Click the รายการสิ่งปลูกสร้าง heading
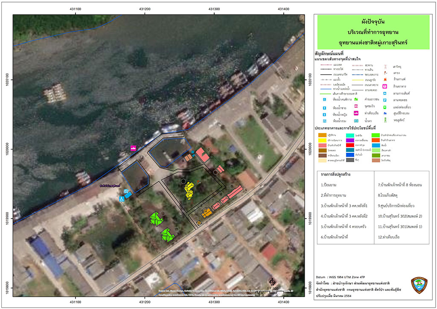Viewport: 437px width, 309px height. click(335, 175)
